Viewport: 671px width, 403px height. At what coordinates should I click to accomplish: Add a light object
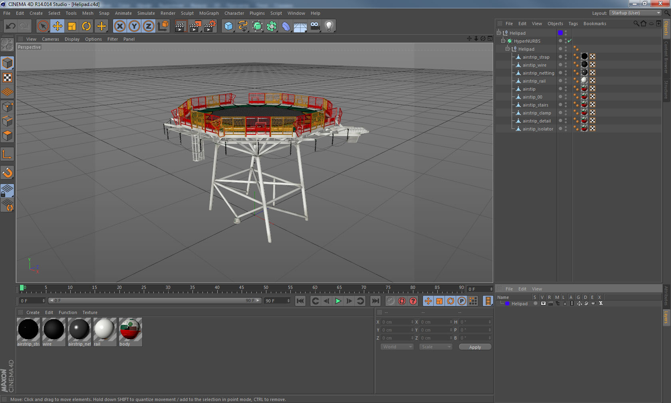(329, 26)
